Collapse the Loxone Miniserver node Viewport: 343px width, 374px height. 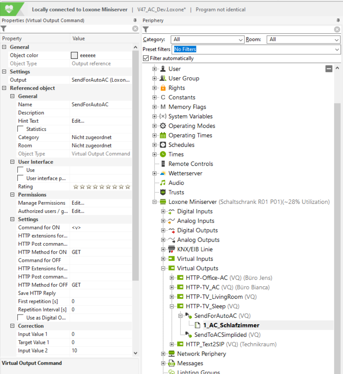pos(155,202)
